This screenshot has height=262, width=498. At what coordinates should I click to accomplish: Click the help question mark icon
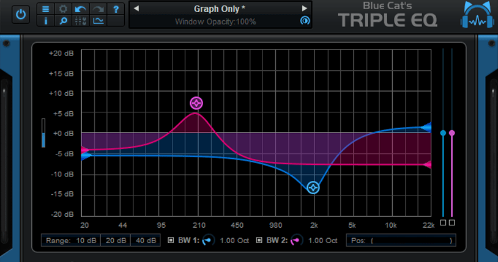(x=116, y=9)
